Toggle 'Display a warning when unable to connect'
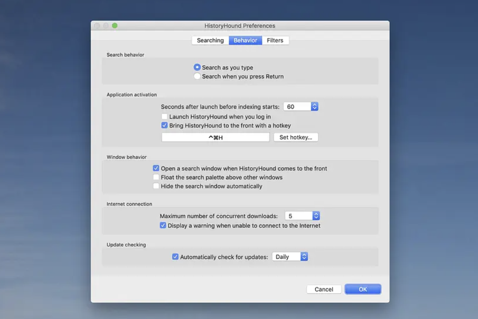This screenshot has width=478, height=319. (x=163, y=225)
